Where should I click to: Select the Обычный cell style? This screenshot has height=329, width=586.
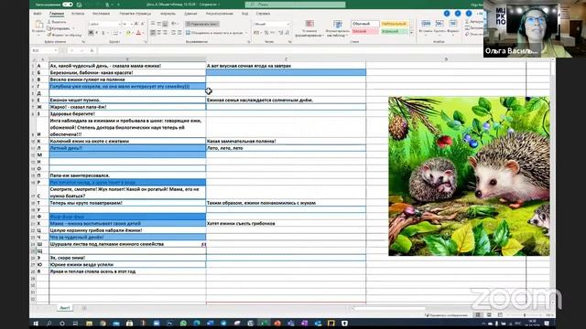[365, 24]
